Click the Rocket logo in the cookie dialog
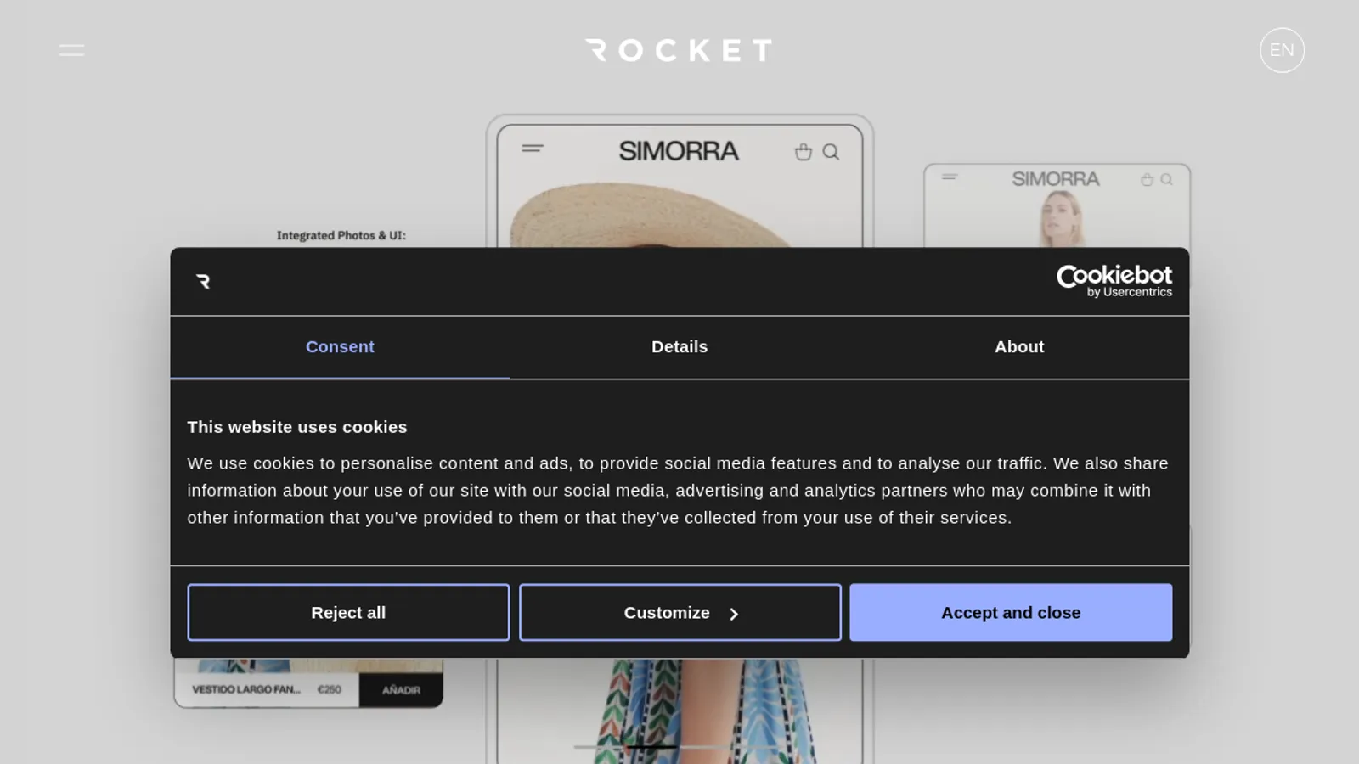This screenshot has height=764, width=1359. pyautogui.click(x=203, y=281)
